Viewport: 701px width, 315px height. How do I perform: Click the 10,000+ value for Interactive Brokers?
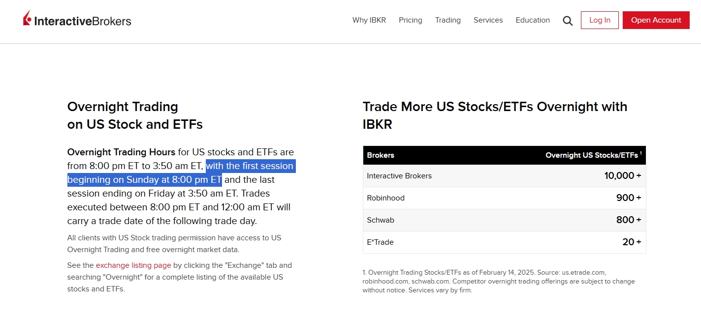coord(622,176)
